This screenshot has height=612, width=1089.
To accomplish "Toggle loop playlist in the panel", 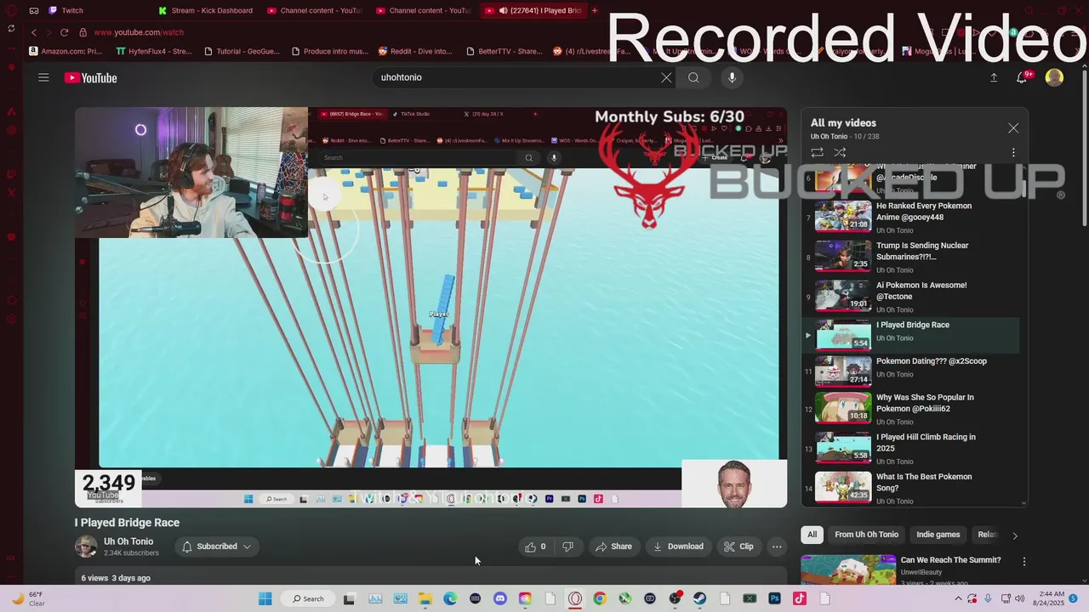I will [x=817, y=153].
